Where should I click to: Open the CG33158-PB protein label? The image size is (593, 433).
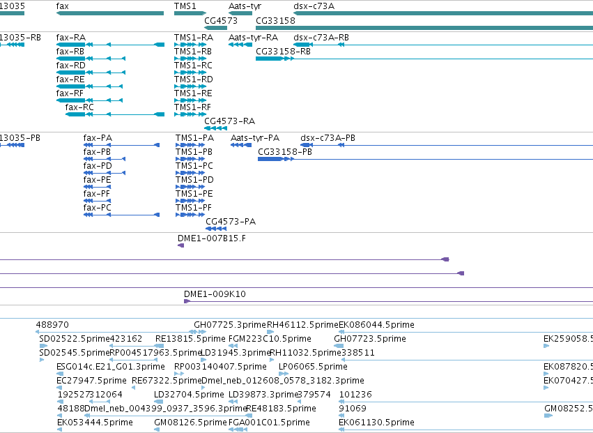(285, 152)
